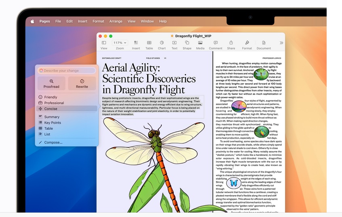Choose the Key Points option
The width and height of the screenshot is (342, 217).
coord(67,122)
